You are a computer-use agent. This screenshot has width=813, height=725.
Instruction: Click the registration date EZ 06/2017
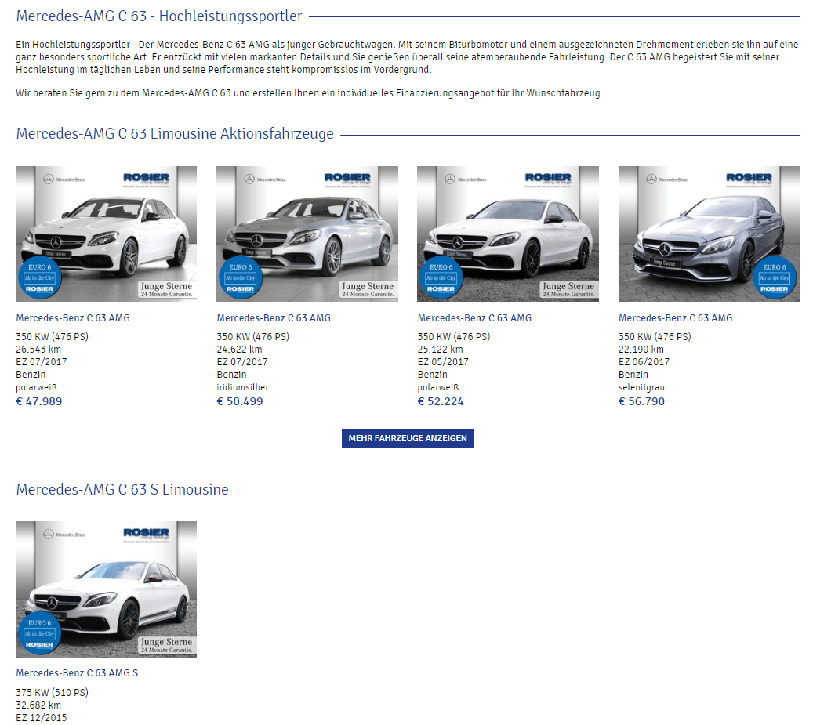[644, 362]
